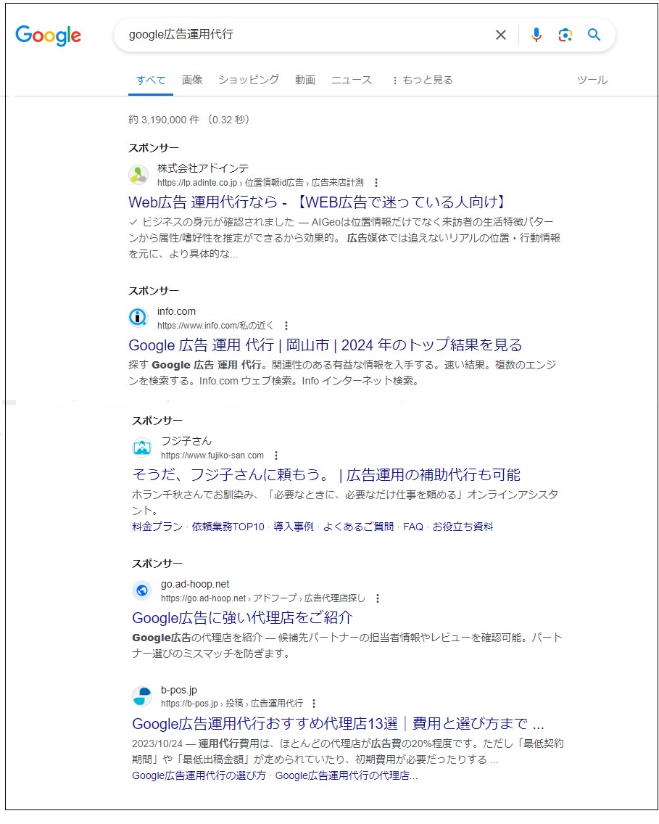Switch to the ニュース tab

pos(352,80)
